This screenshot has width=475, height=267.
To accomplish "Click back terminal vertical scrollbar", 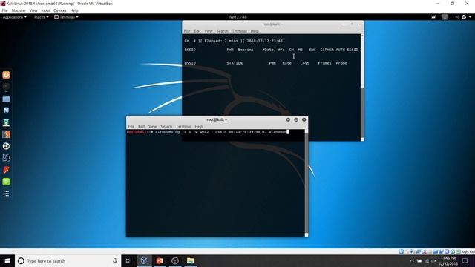I will (362, 88).
